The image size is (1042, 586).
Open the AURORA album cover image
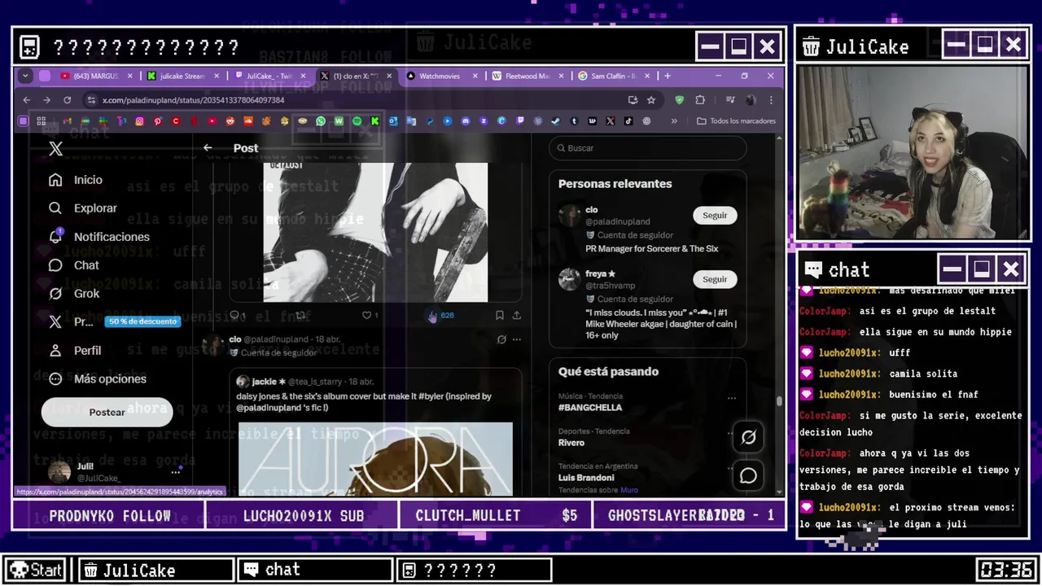click(375, 459)
